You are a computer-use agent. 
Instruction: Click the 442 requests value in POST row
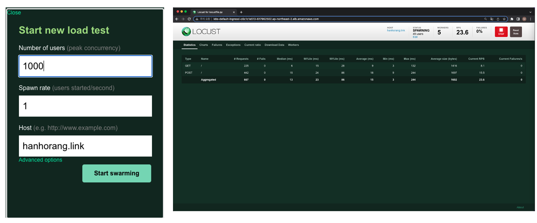(x=246, y=73)
